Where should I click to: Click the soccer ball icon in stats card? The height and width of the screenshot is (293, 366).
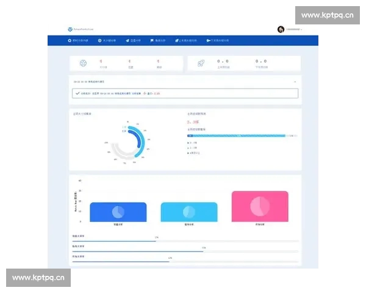point(84,63)
